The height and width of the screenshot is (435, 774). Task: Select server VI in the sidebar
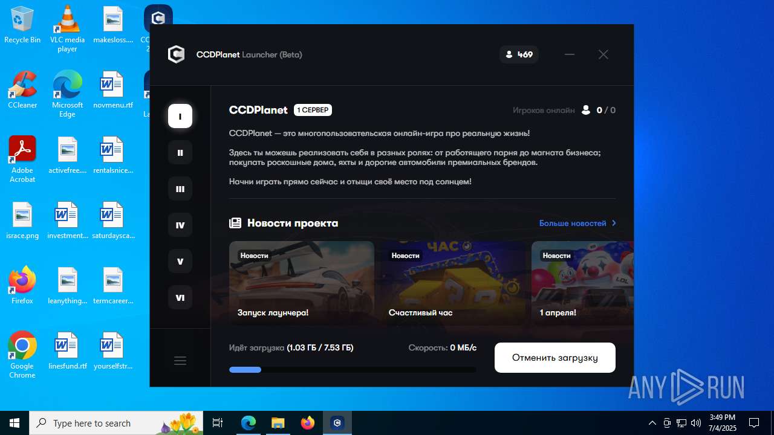coord(180,297)
